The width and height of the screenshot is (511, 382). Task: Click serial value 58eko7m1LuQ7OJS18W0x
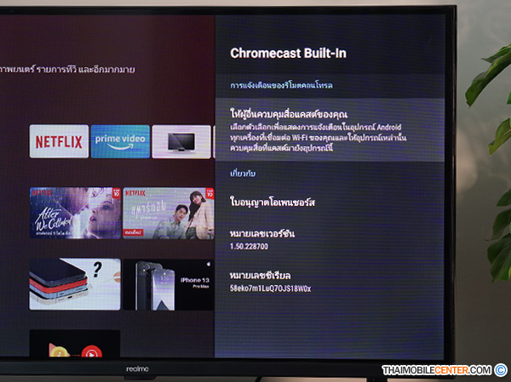click(271, 288)
